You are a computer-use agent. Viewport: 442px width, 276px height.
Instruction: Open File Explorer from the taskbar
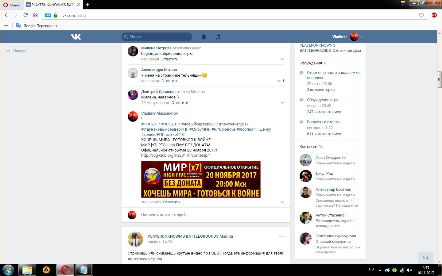point(27,270)
